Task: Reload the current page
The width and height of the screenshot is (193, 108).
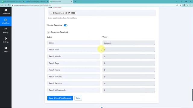Action: [9, 5]
